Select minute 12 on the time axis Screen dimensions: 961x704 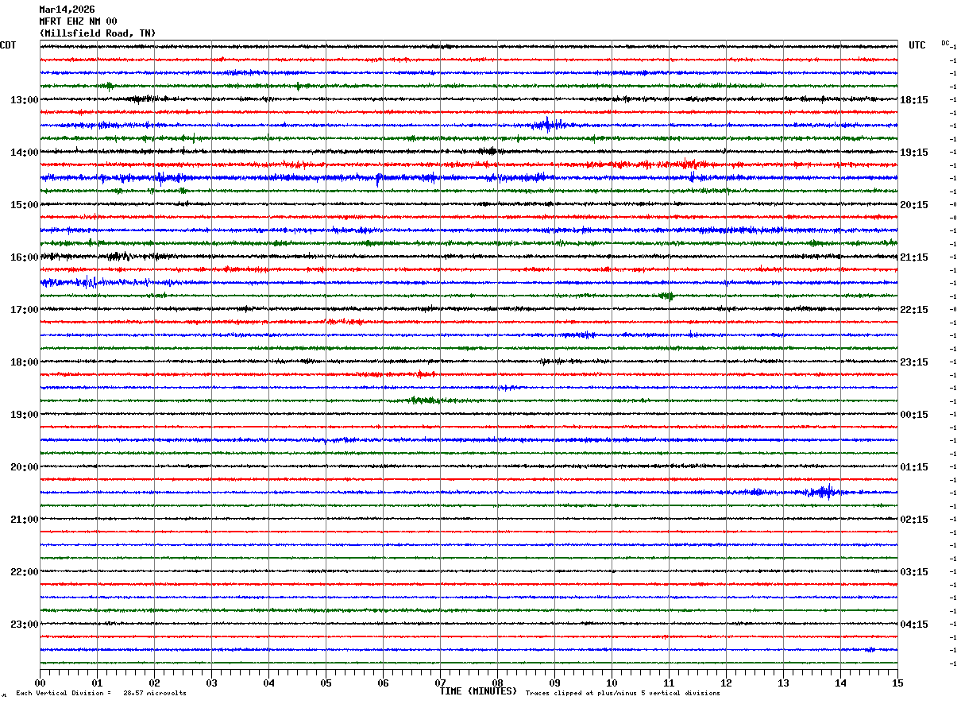(726, 683)
